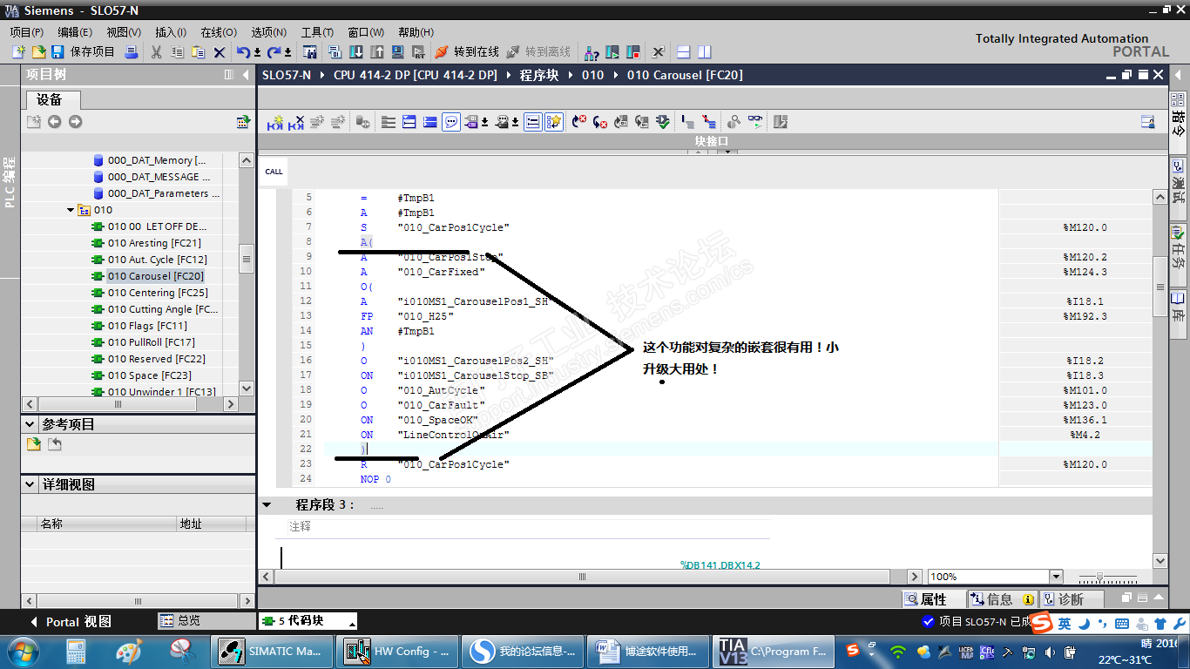Click the check syntax green-checkmark icon
Screen dimensions: 1190x669
(x=663, y=122)
